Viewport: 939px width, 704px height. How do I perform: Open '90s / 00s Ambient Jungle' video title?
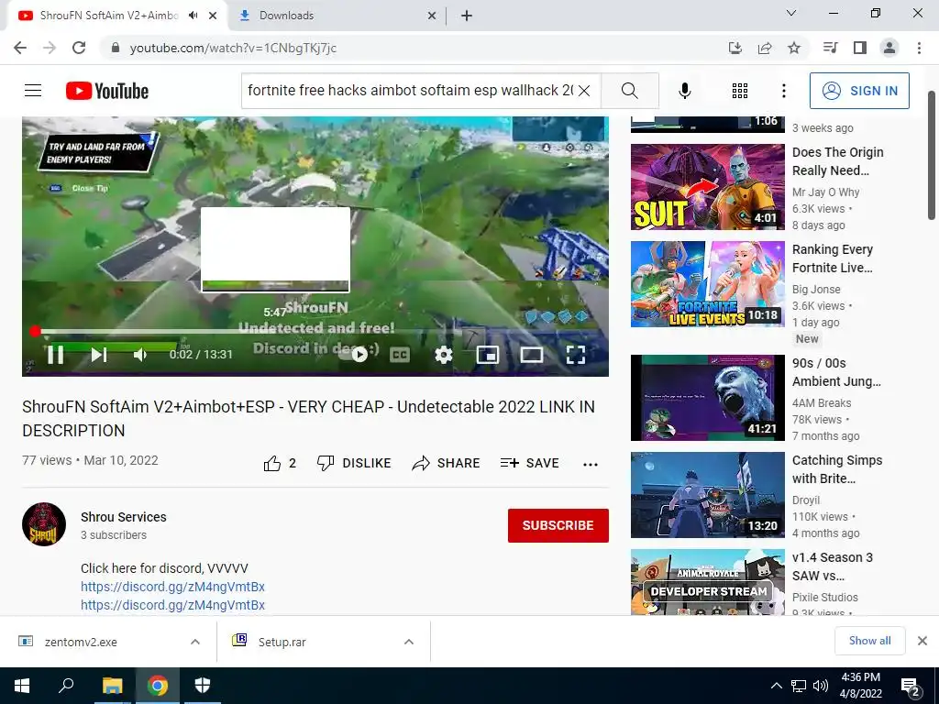click(x=836, y=372)
